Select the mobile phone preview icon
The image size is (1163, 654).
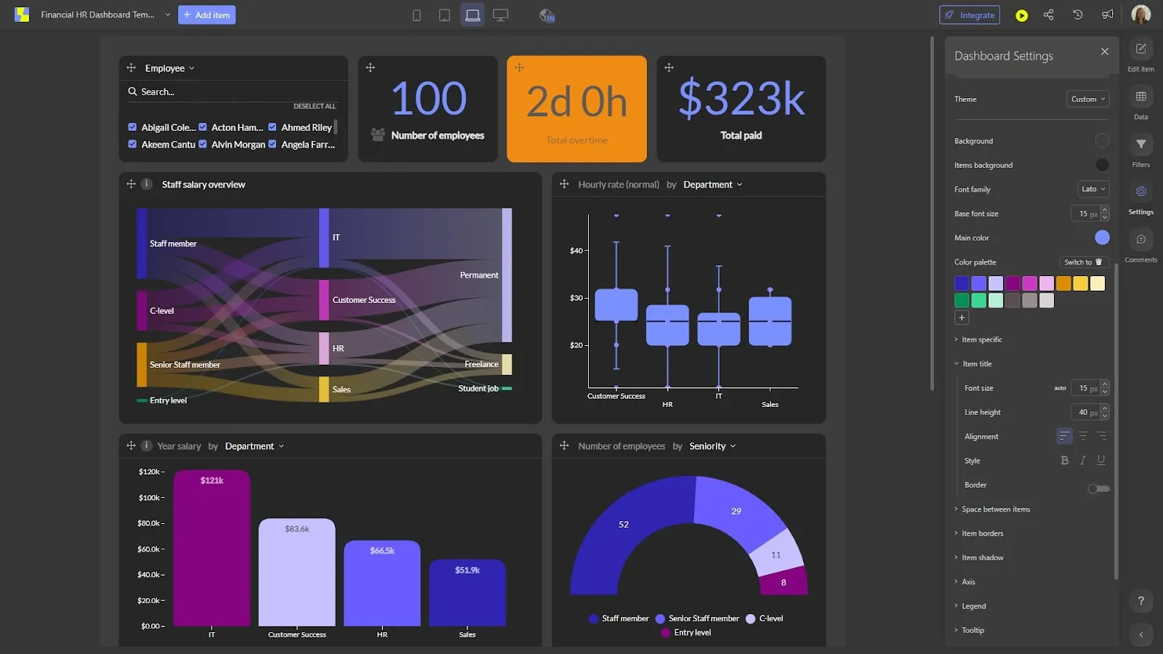point(416,15)
